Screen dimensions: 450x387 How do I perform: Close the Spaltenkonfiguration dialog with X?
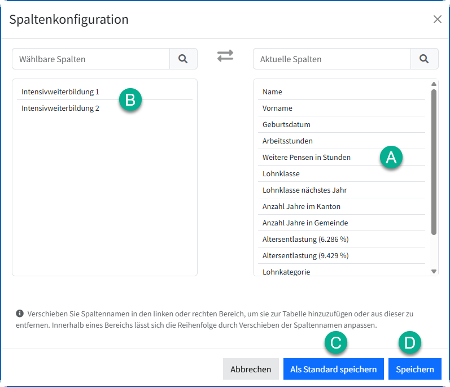(x=437, y=19)
